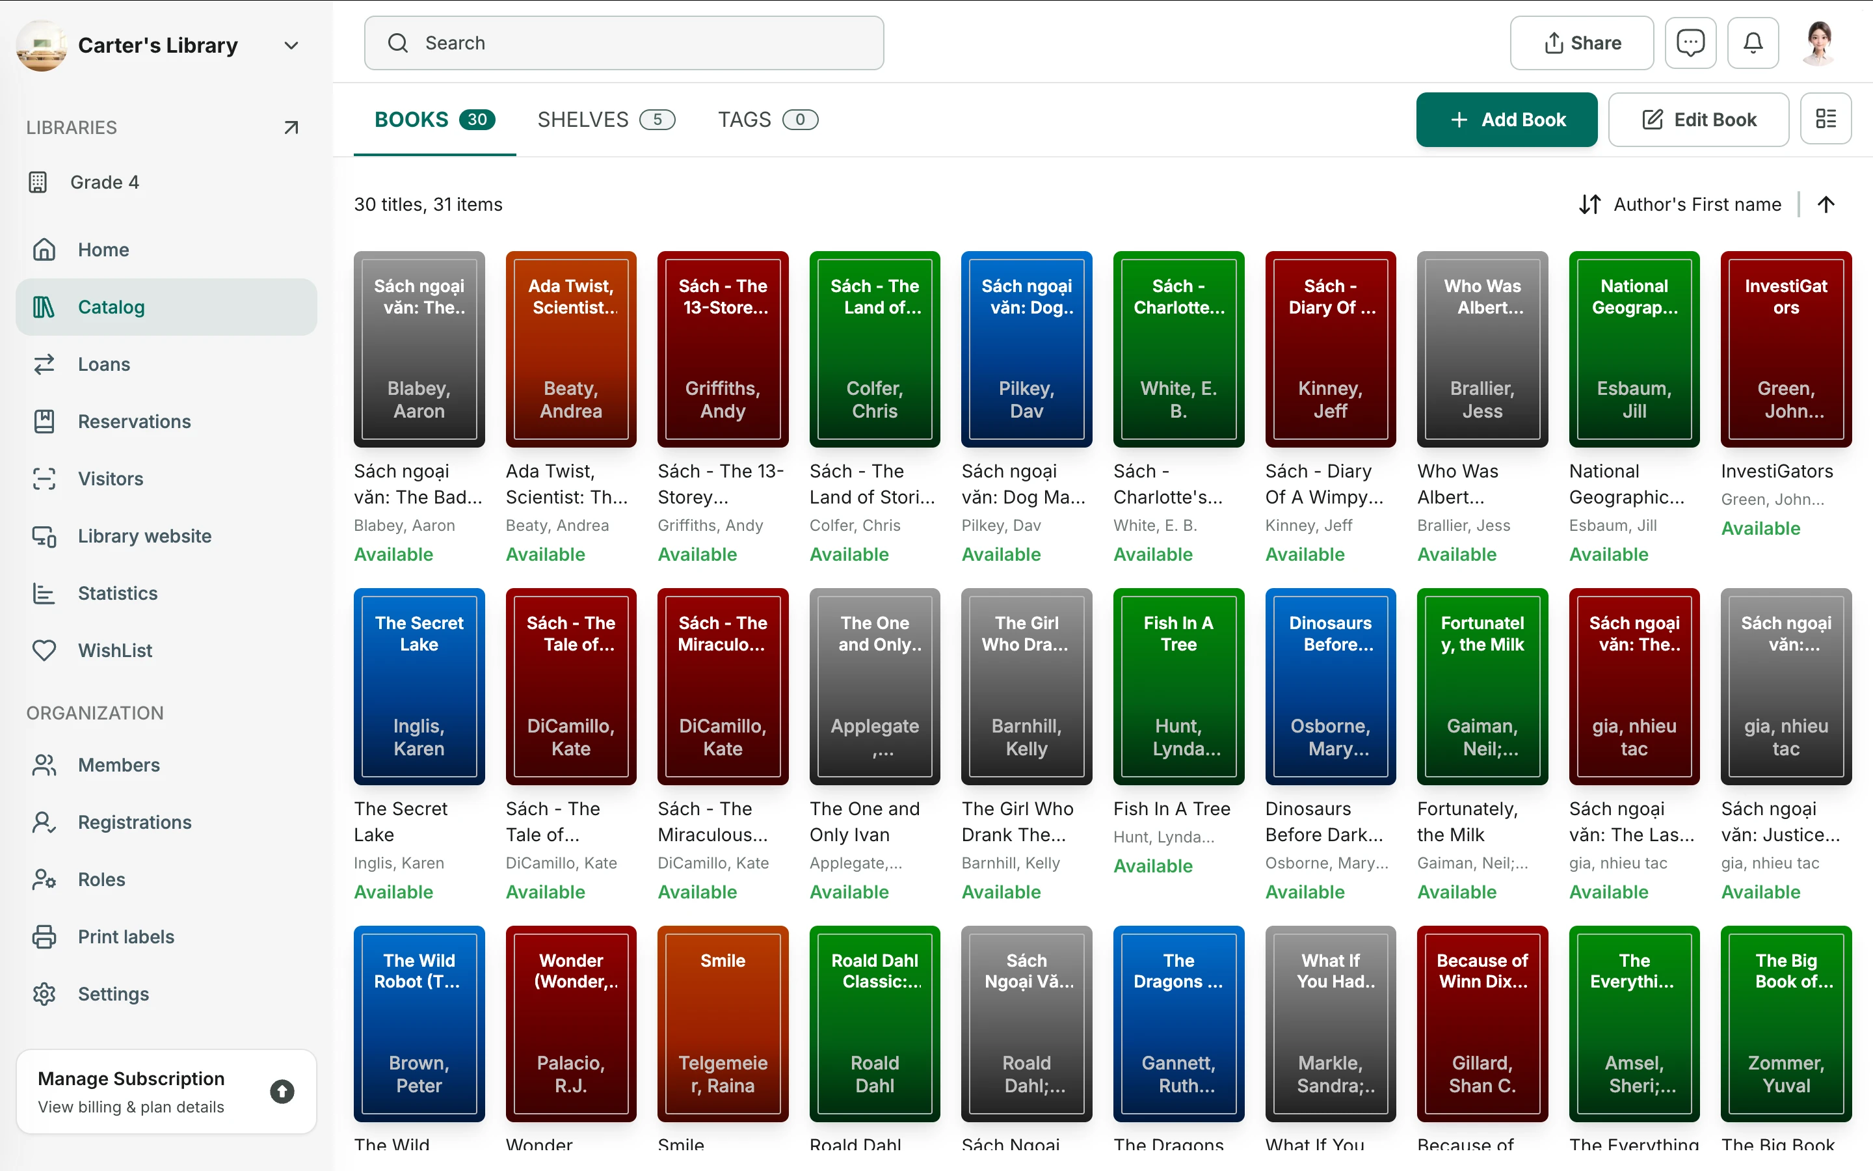
Task: Open The Secret Lake book cover
Action: pos(419,686)
